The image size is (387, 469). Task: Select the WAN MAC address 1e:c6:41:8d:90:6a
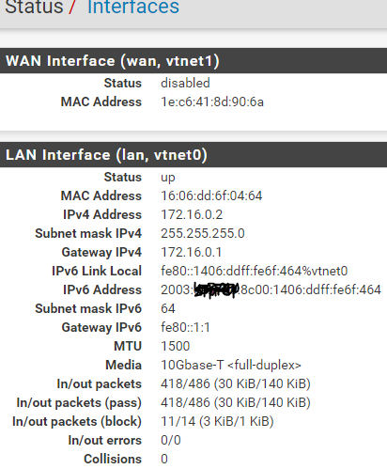pos(212,102)
